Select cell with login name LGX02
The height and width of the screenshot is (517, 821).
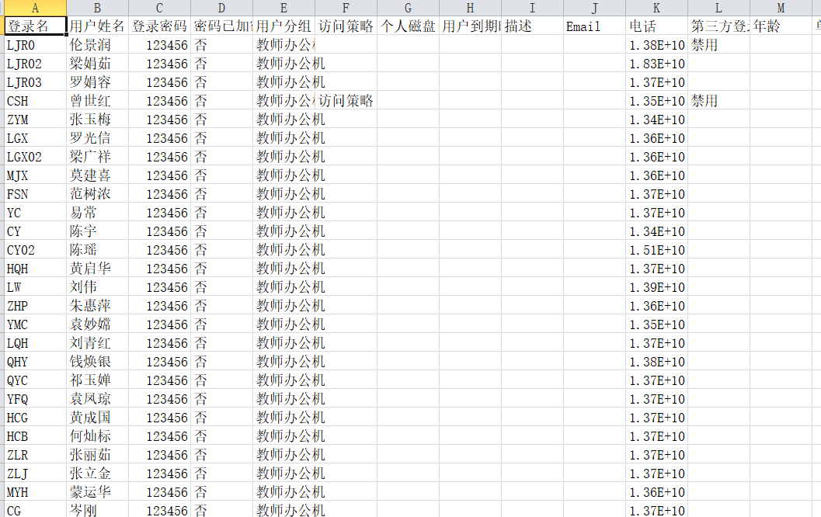(x=35, y=157)
